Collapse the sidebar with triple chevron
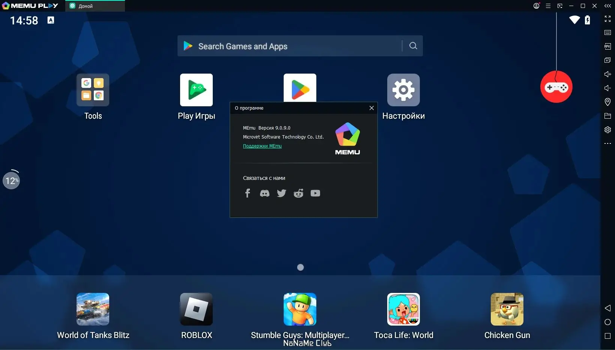The width and height of the screenshot is (615, 350). pos(607,6)
